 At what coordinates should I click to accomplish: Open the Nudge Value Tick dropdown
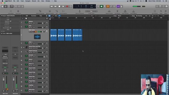tap(91, 11)
